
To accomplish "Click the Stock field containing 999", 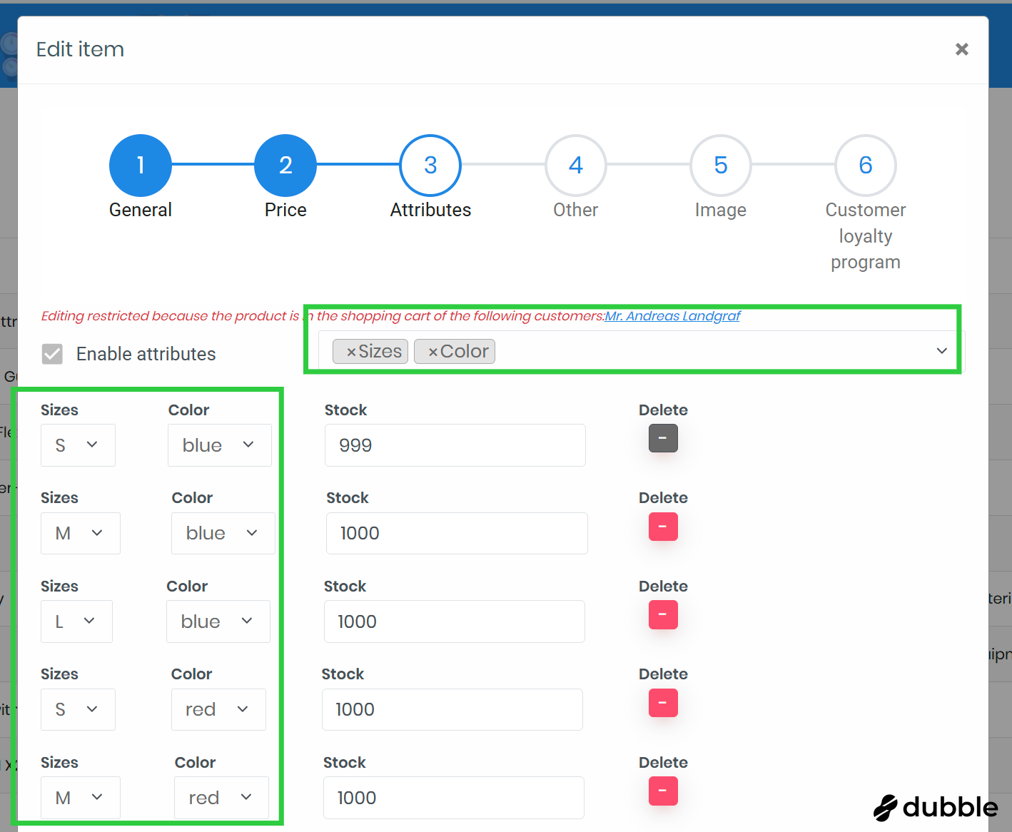I will point(455,445).
